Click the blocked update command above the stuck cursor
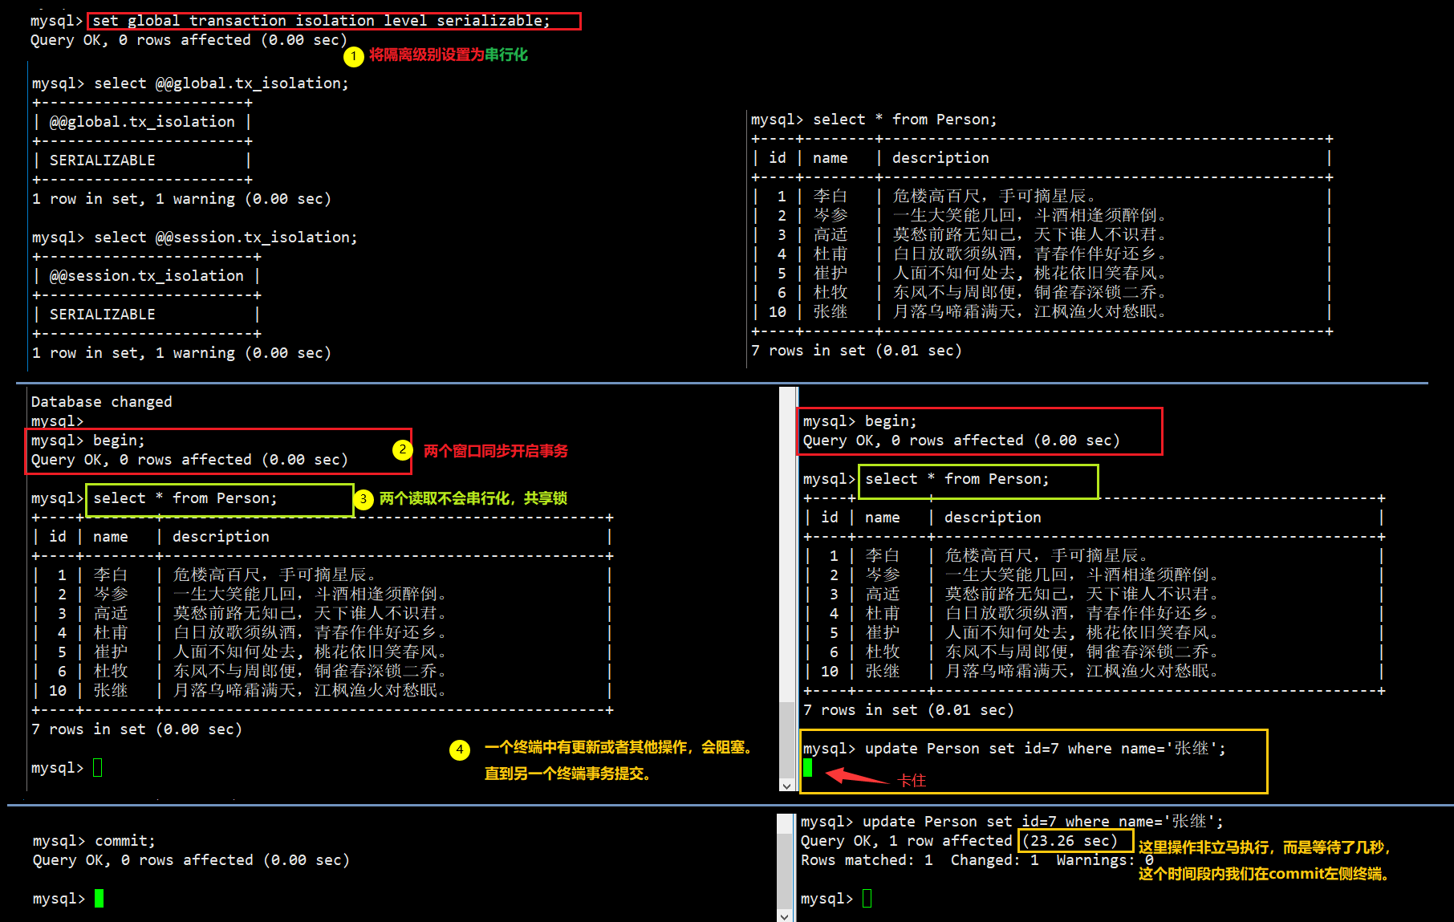 (x=1046, y=749)
